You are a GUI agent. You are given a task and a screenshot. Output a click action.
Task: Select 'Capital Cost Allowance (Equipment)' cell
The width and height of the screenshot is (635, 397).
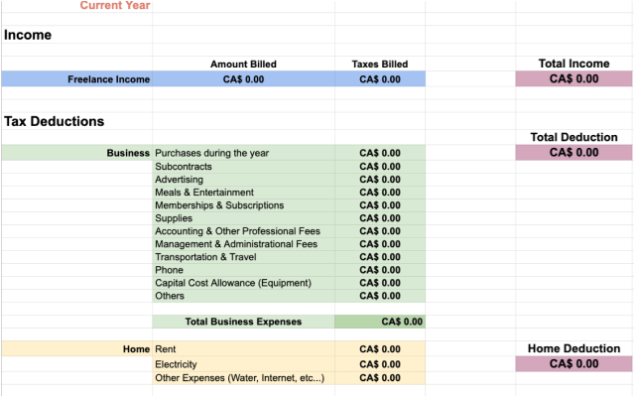(243, 283)
